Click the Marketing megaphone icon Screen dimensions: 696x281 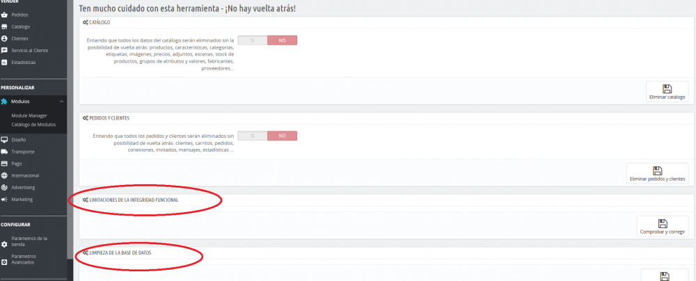4,200
